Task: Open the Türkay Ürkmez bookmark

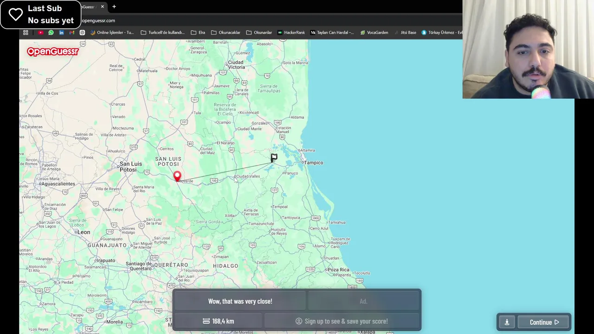Action: click(442, 32)
